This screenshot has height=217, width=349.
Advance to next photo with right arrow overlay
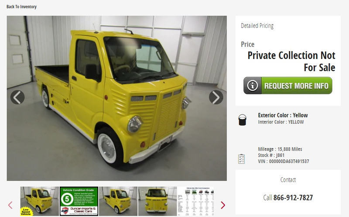pyautogui.click(x=216, y=97)
